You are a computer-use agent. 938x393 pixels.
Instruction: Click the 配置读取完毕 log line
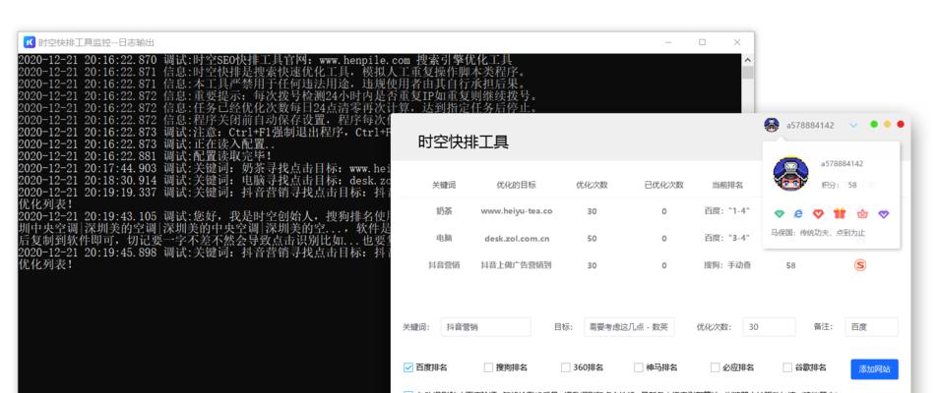click(146, 156)
